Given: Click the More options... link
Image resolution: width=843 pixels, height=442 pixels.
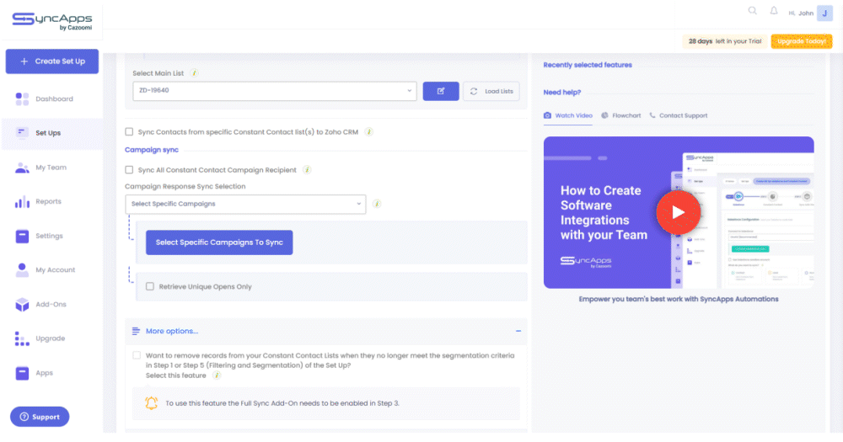Looking at the screenshot, I should [172, 332].
